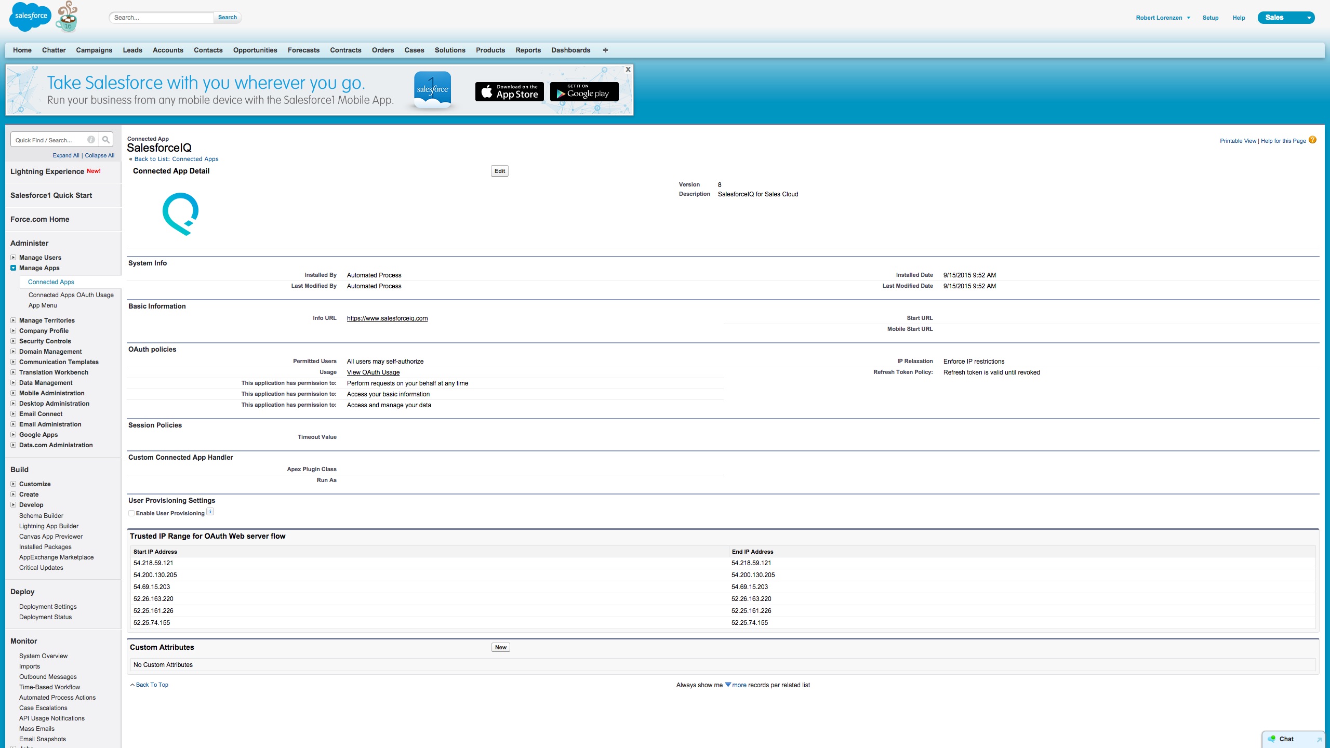This screenshot has width=1330, height=748.
Task: Expand the Security Controls node
Action: click(14, 341)
